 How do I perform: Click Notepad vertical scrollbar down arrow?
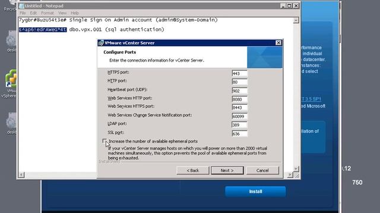(296, 168)
